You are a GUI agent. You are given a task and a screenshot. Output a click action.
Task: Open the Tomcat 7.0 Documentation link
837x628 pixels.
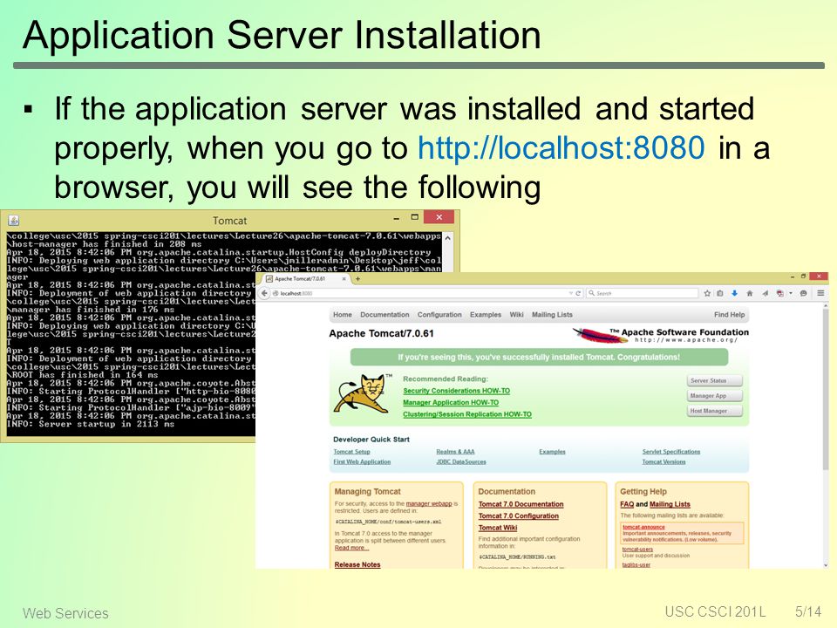tap(521, 504)
